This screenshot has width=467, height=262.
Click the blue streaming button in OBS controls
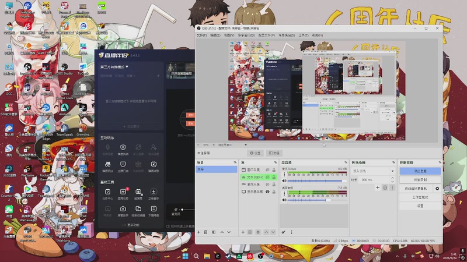click(420, 171)
